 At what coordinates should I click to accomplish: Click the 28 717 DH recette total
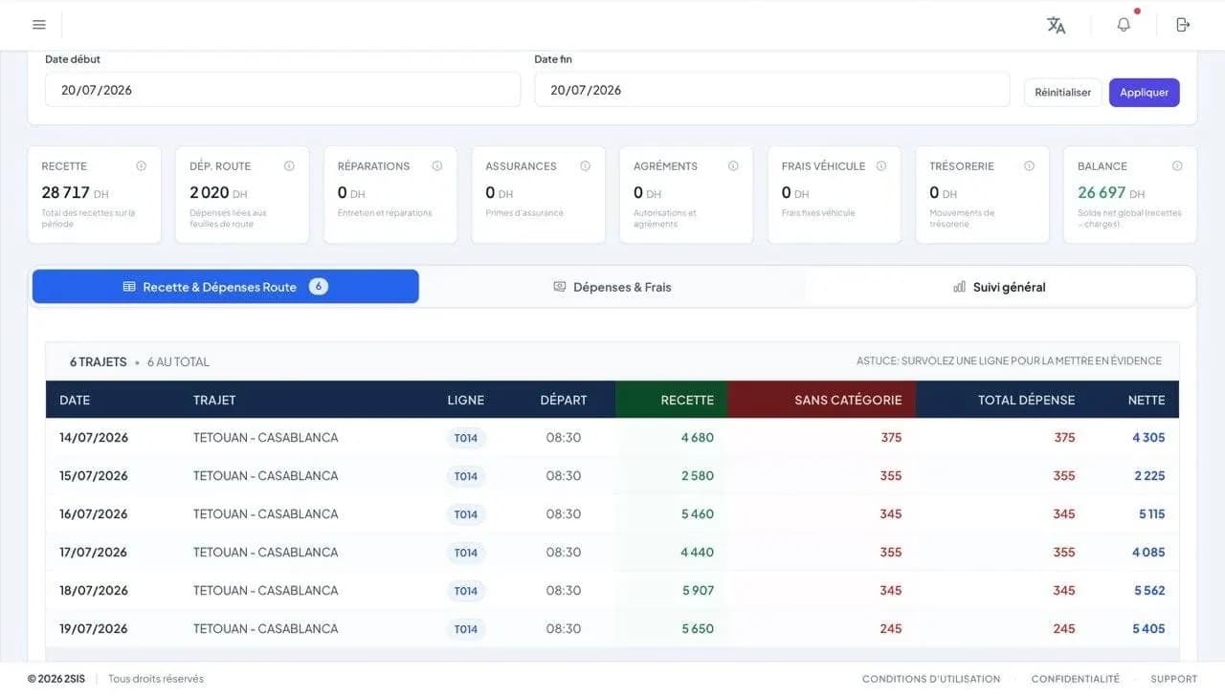click(75, 193)
